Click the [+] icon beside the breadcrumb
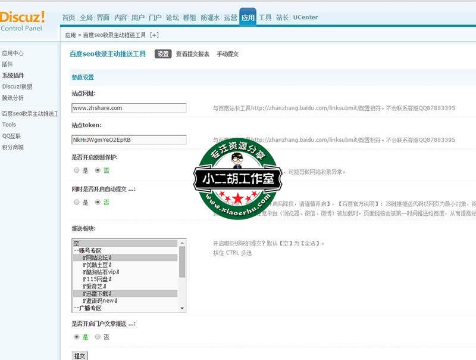Image resolution: width=476 pixels, height=360 pixels. (x=154, y=35)
